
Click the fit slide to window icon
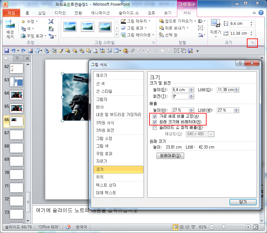256,227
